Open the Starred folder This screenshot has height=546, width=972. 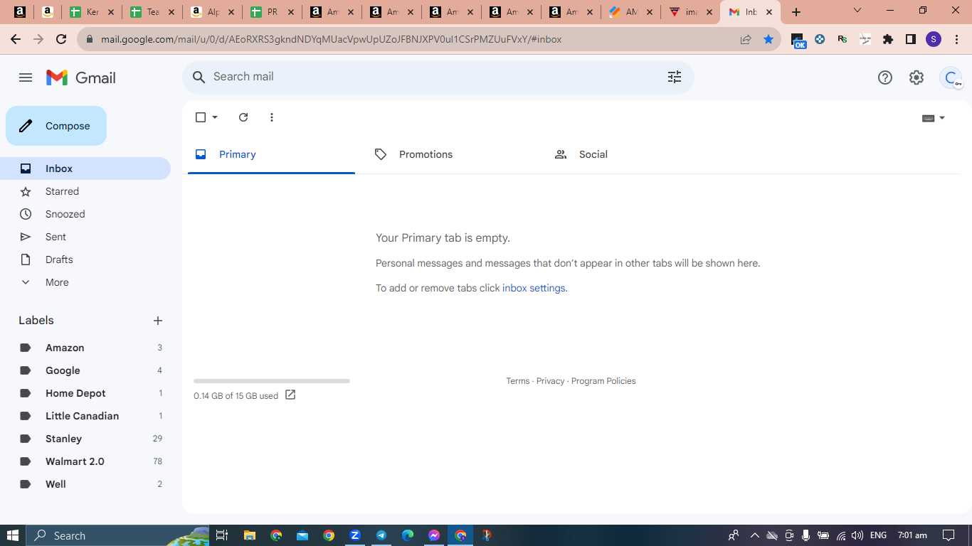(x=85, y=191)
